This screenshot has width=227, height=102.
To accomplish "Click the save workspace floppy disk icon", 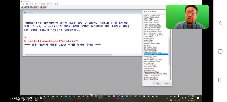I will tap(28, 7).
